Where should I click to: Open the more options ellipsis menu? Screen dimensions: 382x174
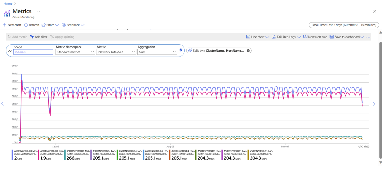click(x=368, y=37)
